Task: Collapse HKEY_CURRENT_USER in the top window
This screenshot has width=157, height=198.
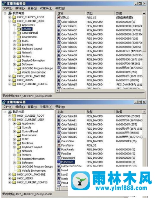Action: tap(10, 21)
